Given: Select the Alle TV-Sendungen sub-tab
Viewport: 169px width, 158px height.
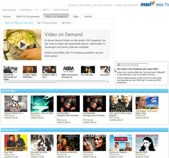Looking at the screenshot, I should (47, 23).
